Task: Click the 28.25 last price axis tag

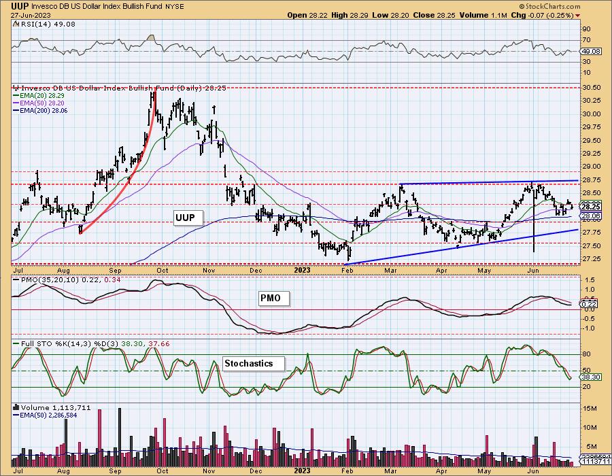Action: [x=590, y=207]
